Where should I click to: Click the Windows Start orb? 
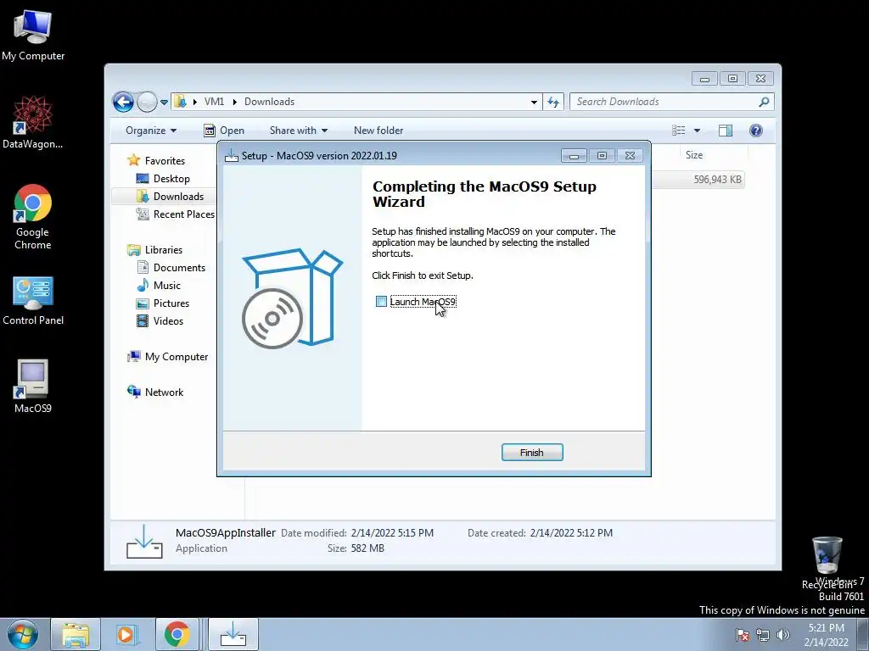tap(23, 634)
